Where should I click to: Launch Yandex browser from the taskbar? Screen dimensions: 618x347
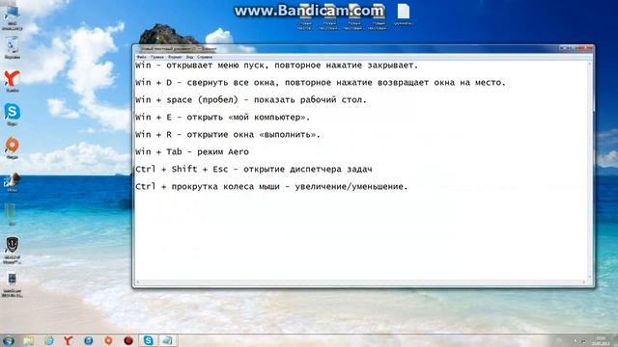tap(69, 340)
